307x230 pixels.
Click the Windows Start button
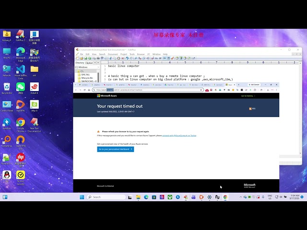point(82,197)
